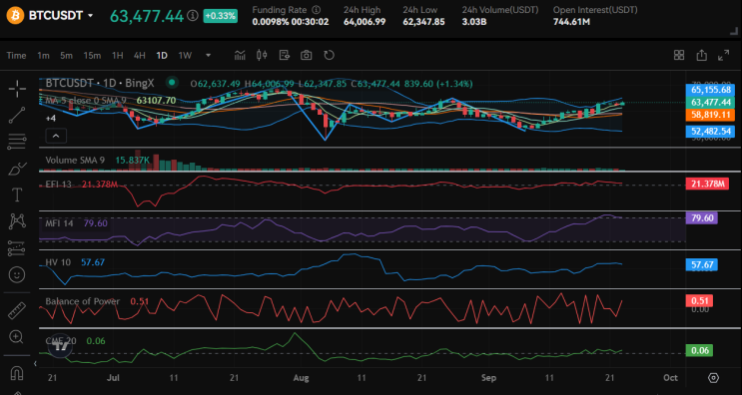Open the chart patterns tool
The height and width of the screenshot is (395, 742).
17,220
